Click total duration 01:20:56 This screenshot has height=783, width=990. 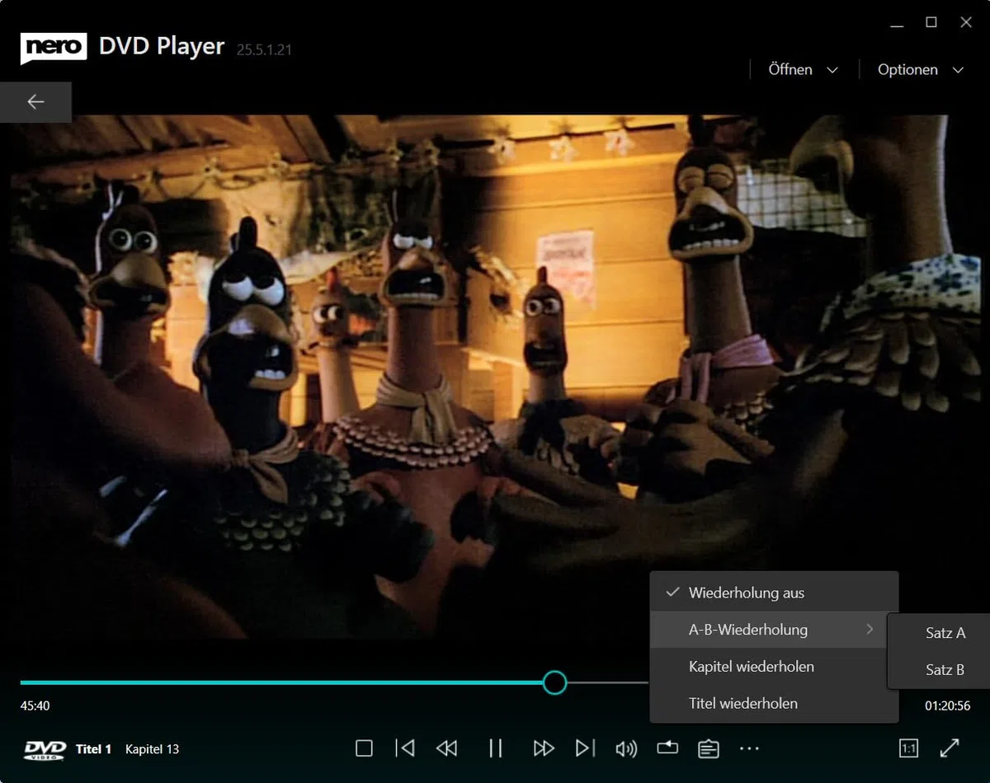(x=947, y=706)
